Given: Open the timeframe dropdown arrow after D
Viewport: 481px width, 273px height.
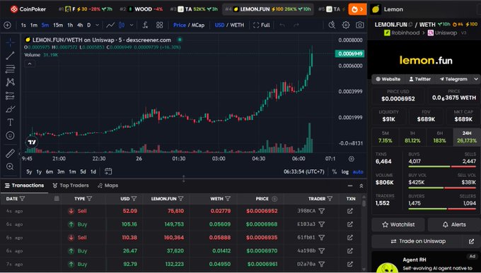Looking at the screenshot, I should (97, 25).
